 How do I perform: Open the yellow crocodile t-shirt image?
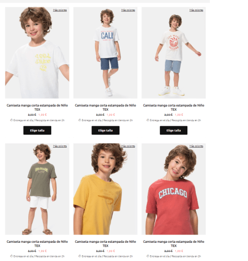coord(105,189)
